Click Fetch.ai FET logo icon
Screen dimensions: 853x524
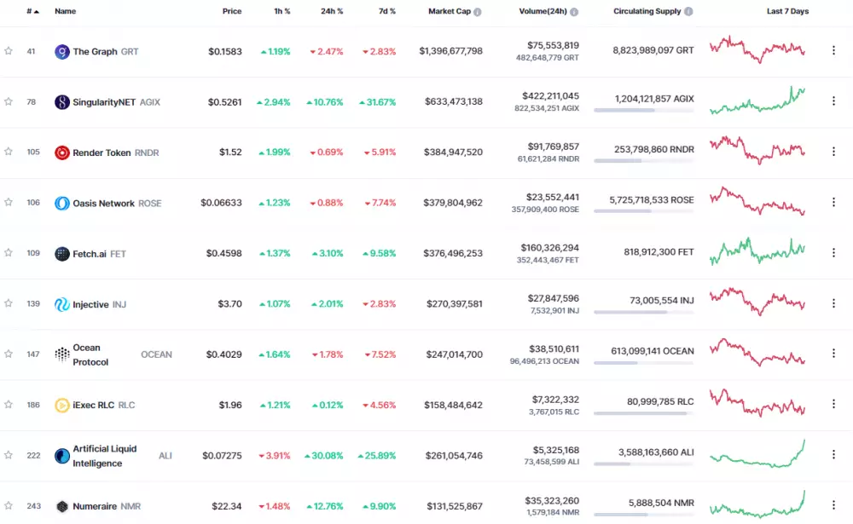tap(62, 254)
